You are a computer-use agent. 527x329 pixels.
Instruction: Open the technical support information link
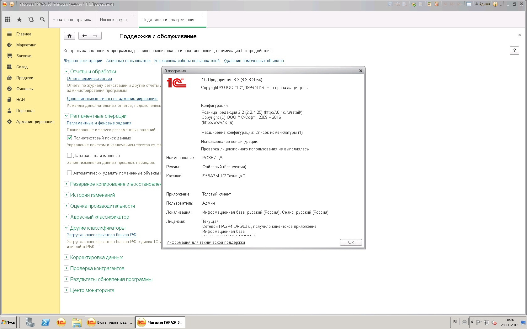(x=205, y=243)
